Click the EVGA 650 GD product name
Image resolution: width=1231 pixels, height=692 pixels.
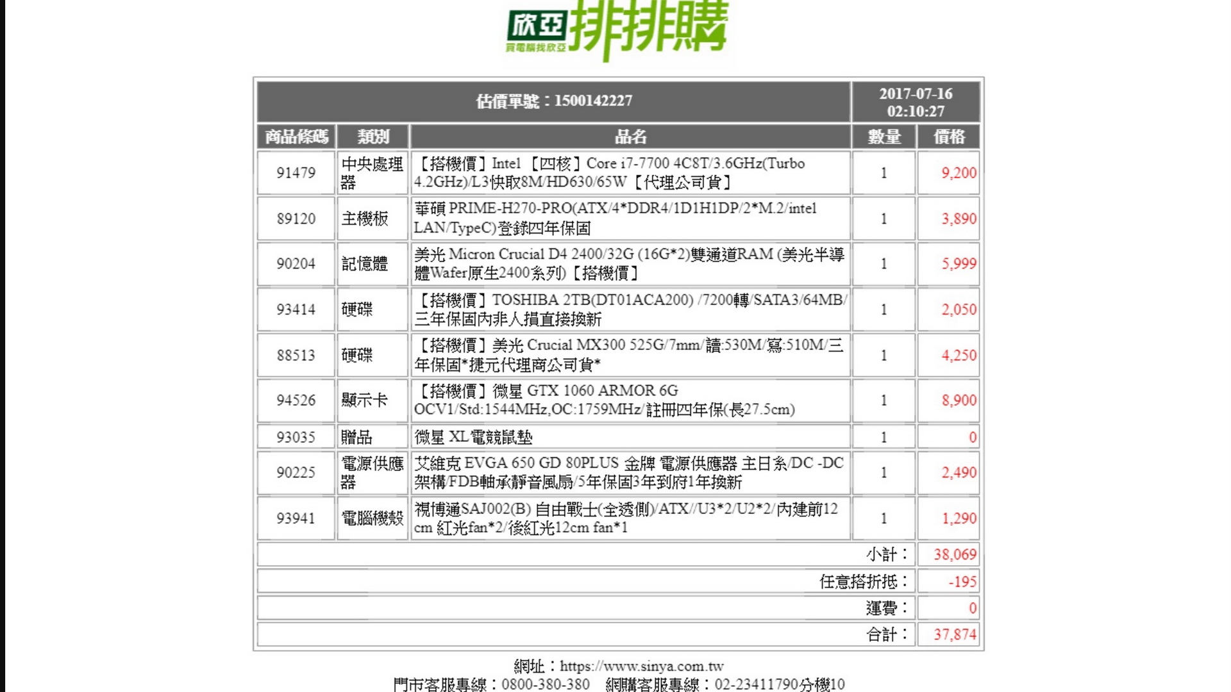coord(630,473)
